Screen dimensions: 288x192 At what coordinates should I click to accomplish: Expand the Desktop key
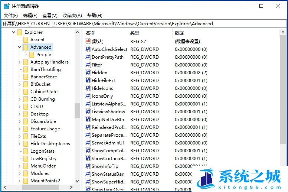click(19, 114)
